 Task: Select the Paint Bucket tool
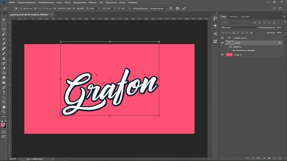click(x=4, y=73)
